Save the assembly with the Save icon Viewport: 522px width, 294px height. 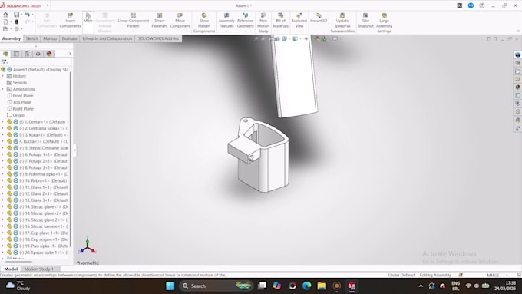point(16,15)
